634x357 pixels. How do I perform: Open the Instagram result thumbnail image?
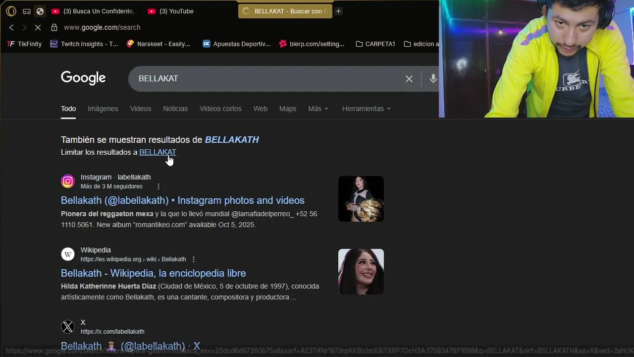coord(361,199)
